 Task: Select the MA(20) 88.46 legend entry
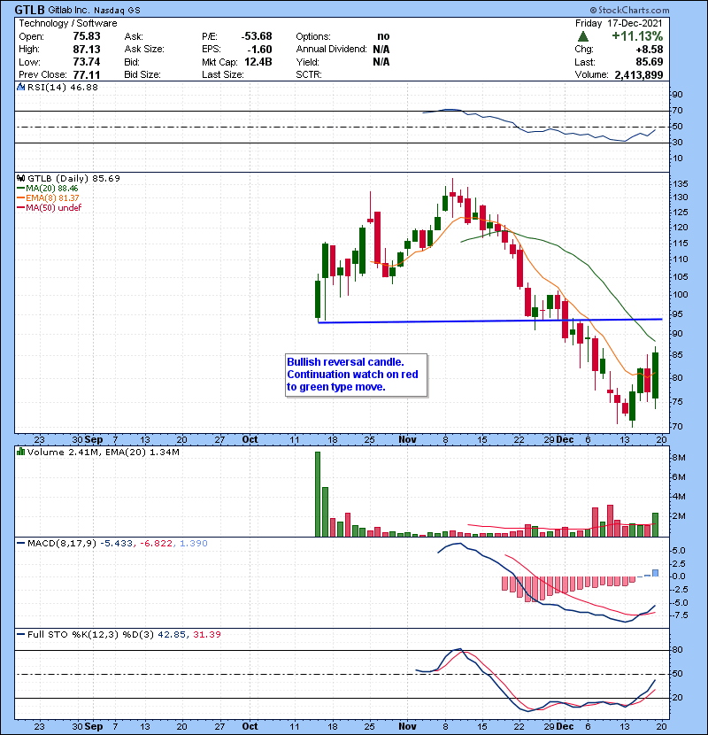pyautogui.click(x=48, y=189)
